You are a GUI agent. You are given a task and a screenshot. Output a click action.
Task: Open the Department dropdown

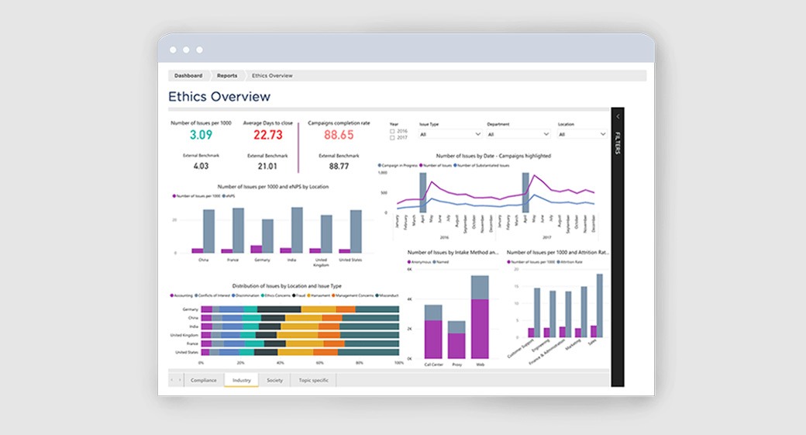pyautogui.click(x=518, y=134)
